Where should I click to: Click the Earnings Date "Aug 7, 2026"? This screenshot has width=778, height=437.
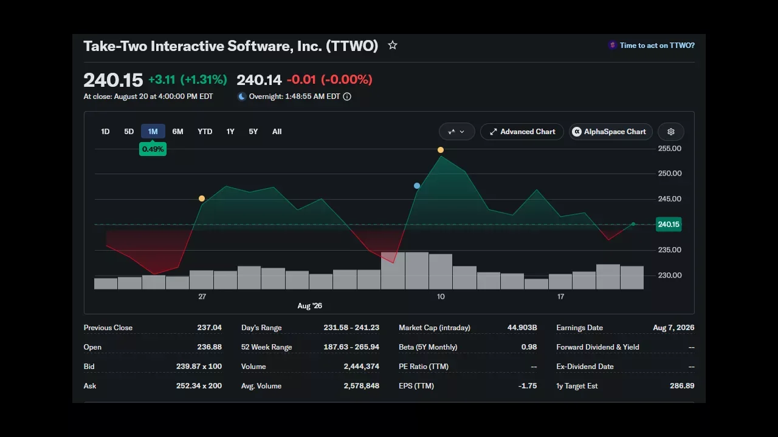[673, 328]
